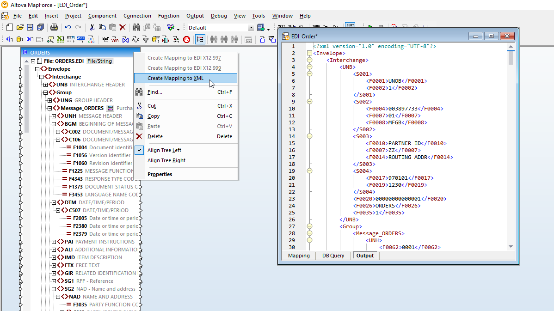
Task: Open the Connection menu
Action: pos(137,16)
